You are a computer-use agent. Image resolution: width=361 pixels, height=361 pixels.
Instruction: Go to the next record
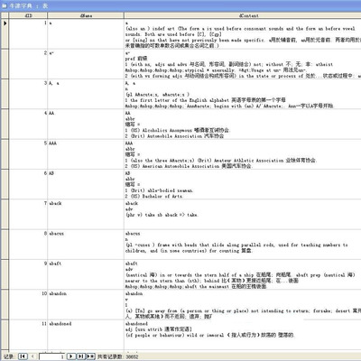tap(71, 356)
